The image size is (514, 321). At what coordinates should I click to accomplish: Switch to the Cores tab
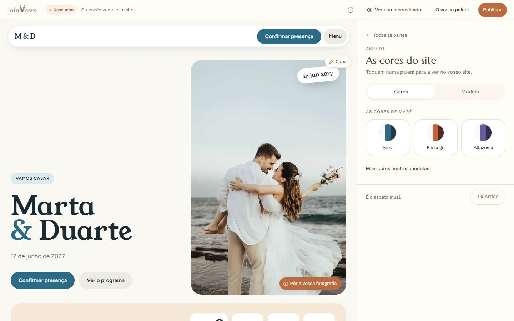[x=401, y=92]
